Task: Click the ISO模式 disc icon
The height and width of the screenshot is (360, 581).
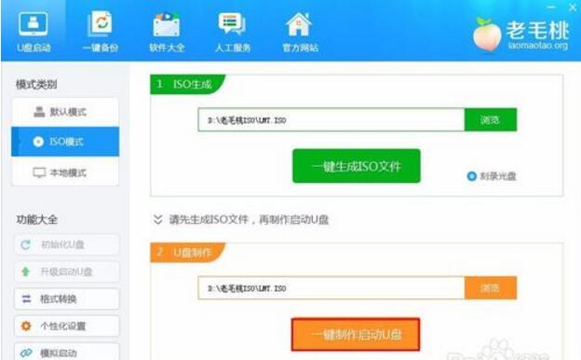Action: tap(38, 142)
